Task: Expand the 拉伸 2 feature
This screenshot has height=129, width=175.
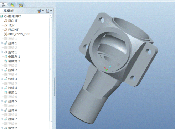Action: coord(2,70)
